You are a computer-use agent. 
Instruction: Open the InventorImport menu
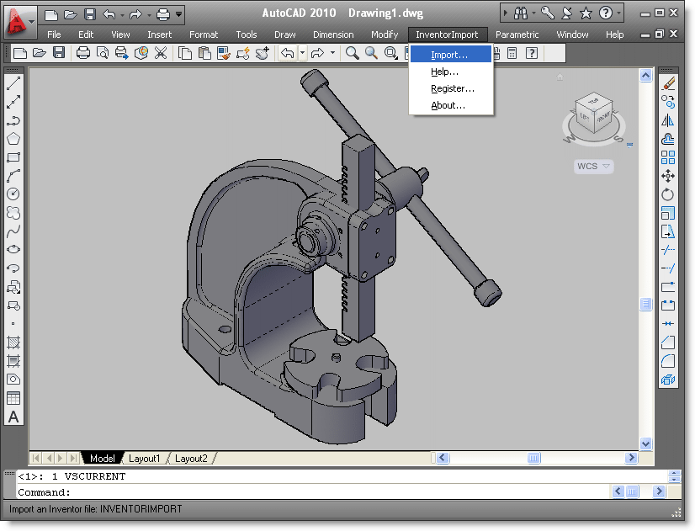click(447, 35)
